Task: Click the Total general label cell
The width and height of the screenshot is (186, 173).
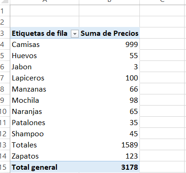Action: click(45, 167)
